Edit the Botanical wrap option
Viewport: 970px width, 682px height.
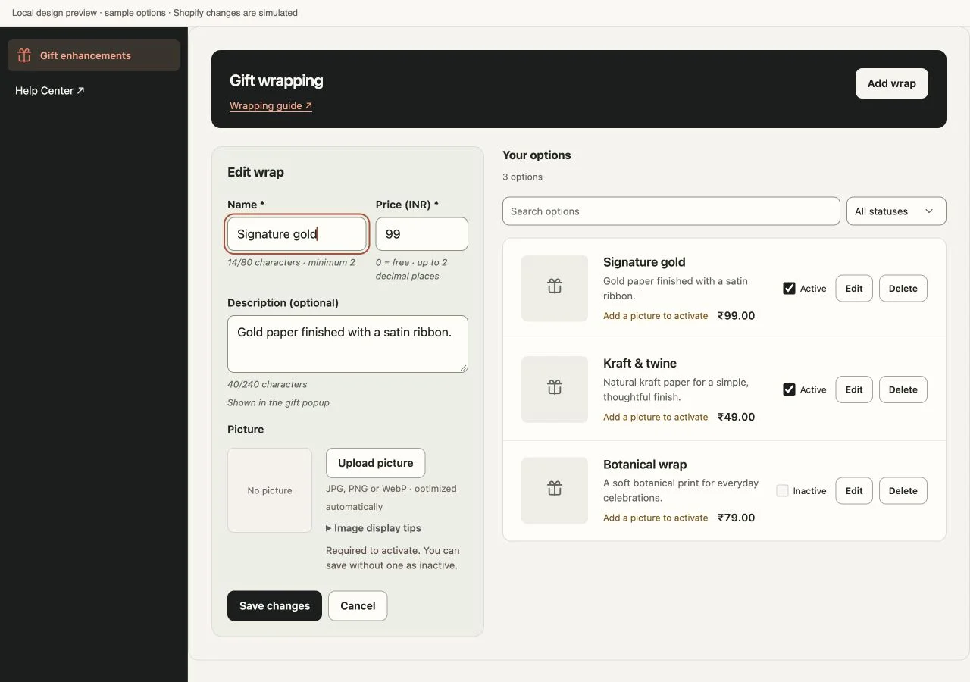coord(854,490)
